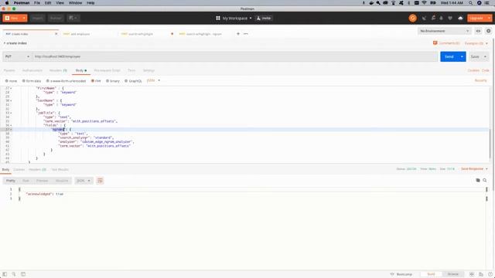Copy the response body to clipboard
The width and height of the screenshot is (495, 278).
[478, 180]
